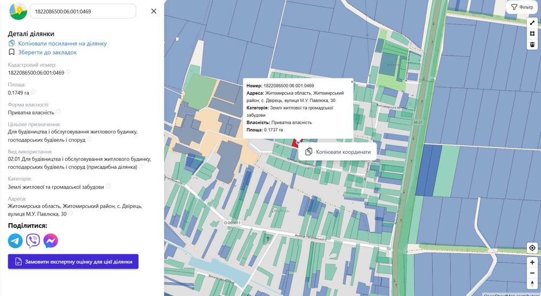Screen dimensions: 541x296
Task: Locate my position on the map
Action: tap(532, 248)
